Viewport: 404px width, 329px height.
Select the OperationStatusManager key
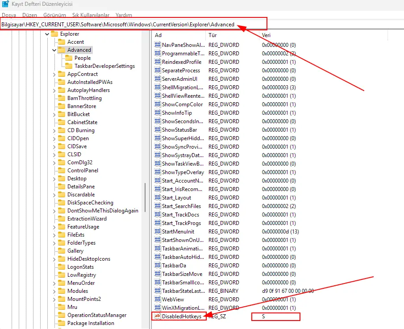[x=97, y=315]
